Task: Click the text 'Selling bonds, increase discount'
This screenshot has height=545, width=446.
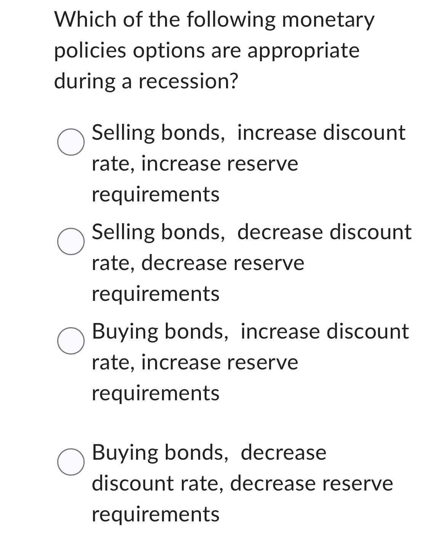Action: click(248, 133)
